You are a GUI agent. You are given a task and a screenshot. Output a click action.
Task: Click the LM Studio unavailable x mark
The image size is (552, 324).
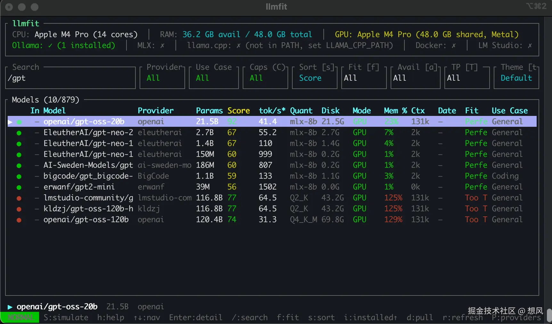pyautogui.click(x=530, y=45)
